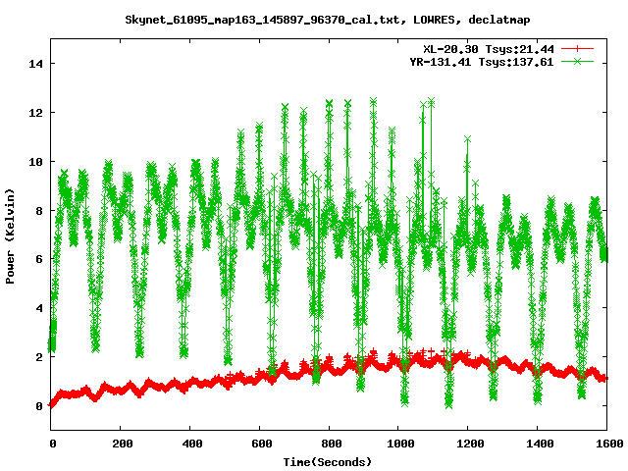Click the 1600 tick on time axis
Screen dimensions: 628x471
606,444
